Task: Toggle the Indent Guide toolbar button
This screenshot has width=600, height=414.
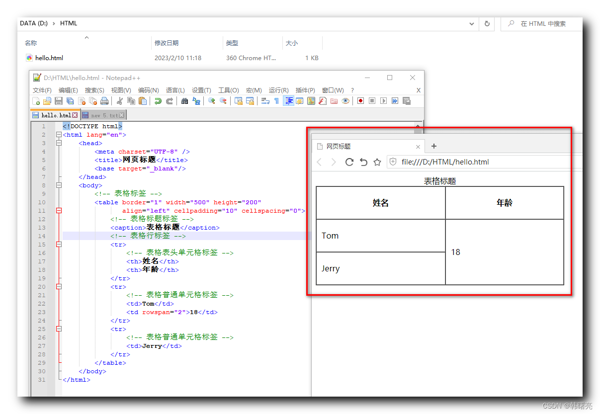Action: pos(288,101)
